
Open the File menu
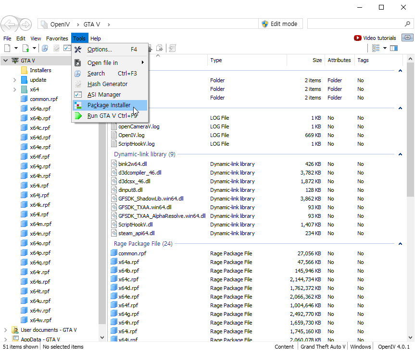pyautogui.click(x=7, y=38)
